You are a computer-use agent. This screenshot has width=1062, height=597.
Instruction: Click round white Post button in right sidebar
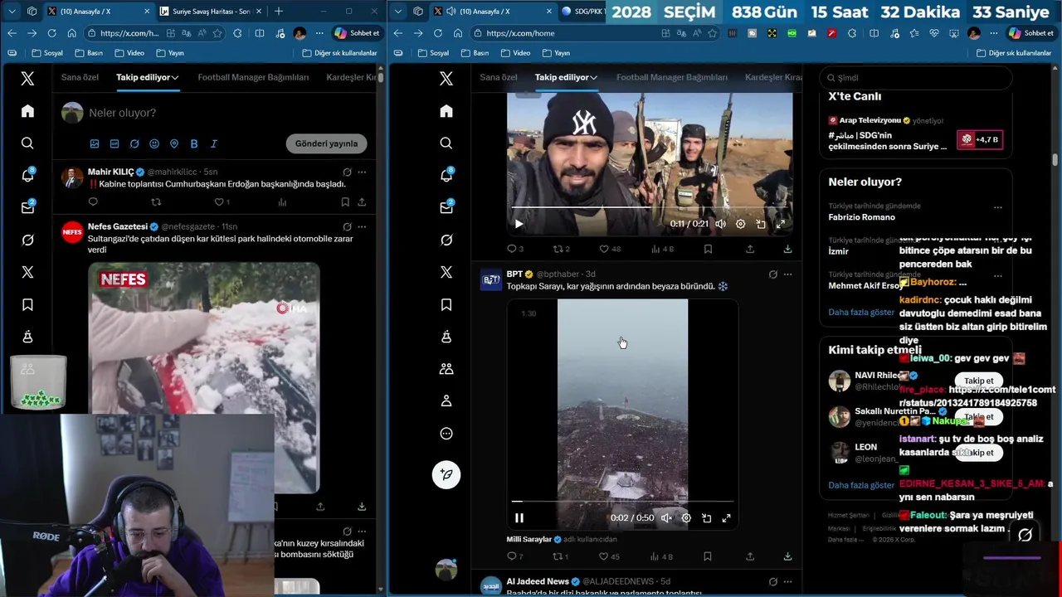coord(446,474)
